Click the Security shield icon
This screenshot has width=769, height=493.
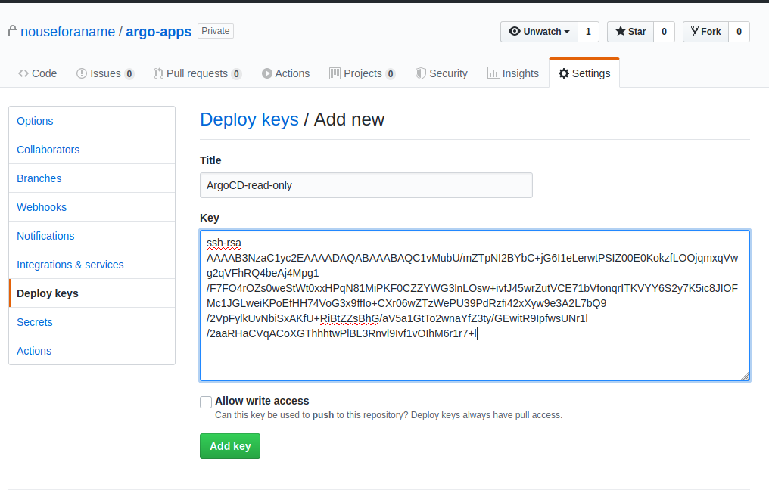click(420, 73)
